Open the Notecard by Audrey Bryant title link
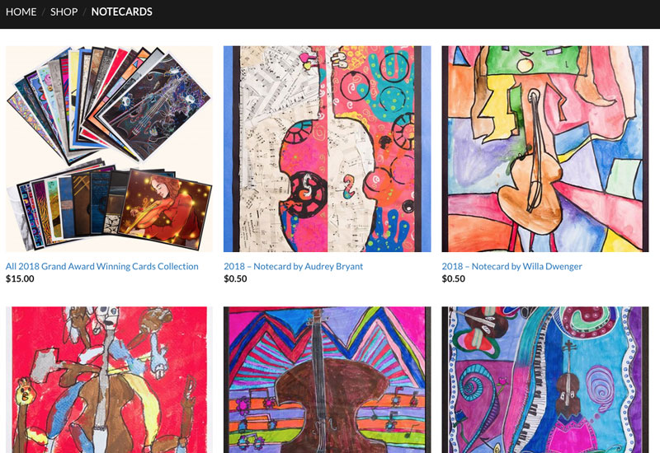660x453 pixels. pyautogui.click(x=294, y=266)
